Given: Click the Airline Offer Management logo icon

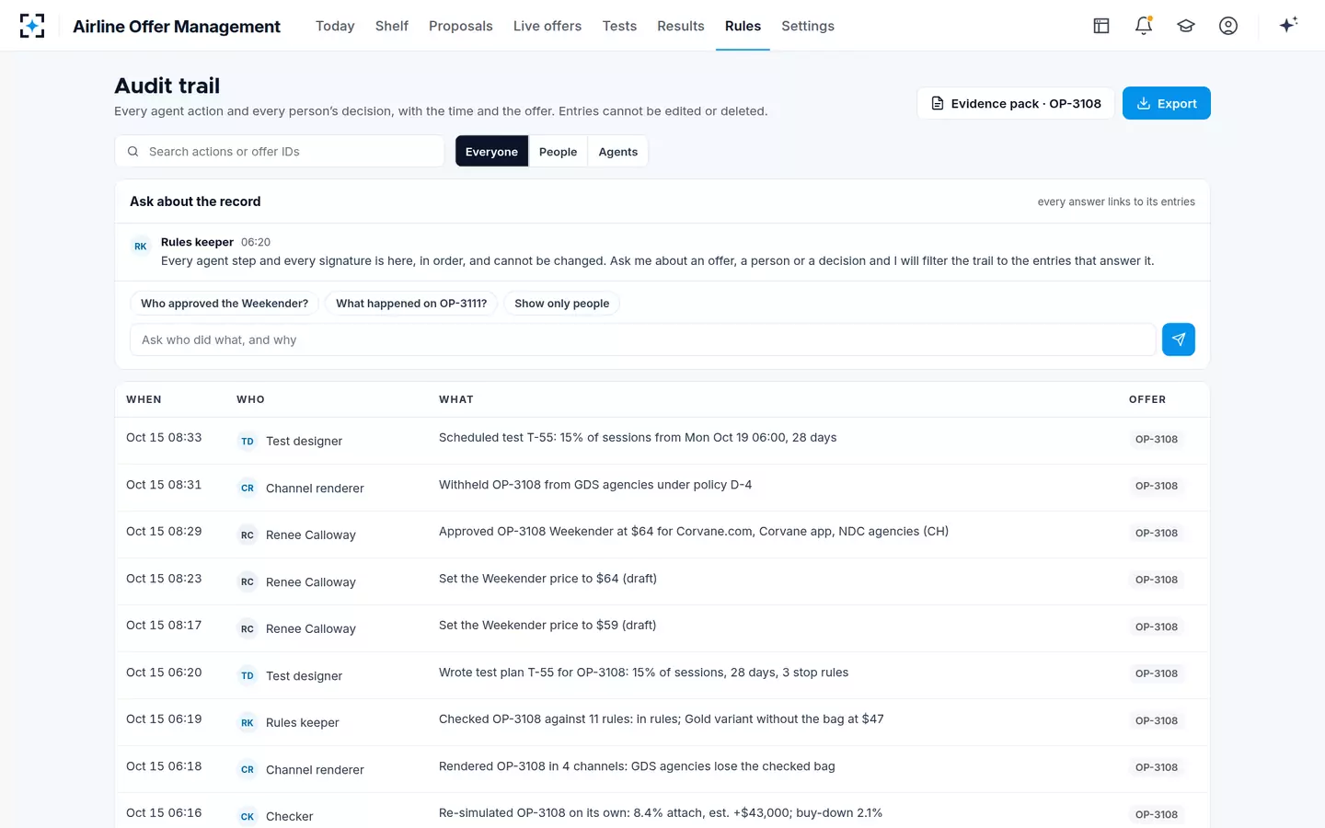Looking at the screenshot, I should (32, 26).
